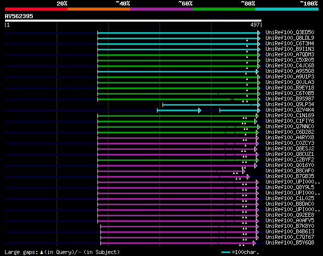
Task: Choose the UniRef100_C5XR05 hit
Action: coord(290,60)
